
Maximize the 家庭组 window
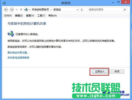coord(119,2)
